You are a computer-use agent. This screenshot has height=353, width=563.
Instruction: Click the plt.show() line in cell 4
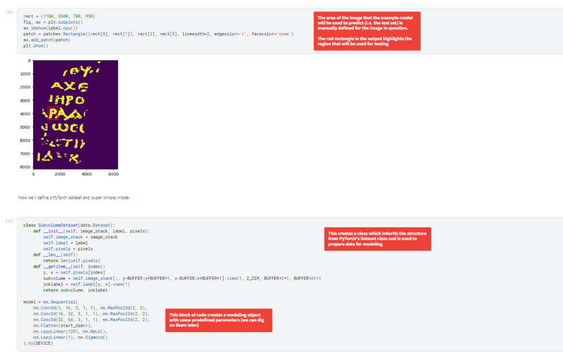(x=36, y=45)
